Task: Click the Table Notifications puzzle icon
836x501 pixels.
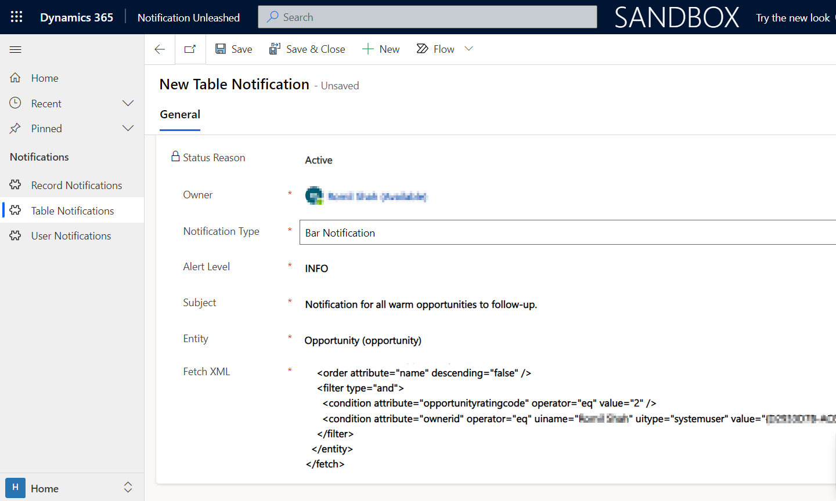Action: [16, 210]
